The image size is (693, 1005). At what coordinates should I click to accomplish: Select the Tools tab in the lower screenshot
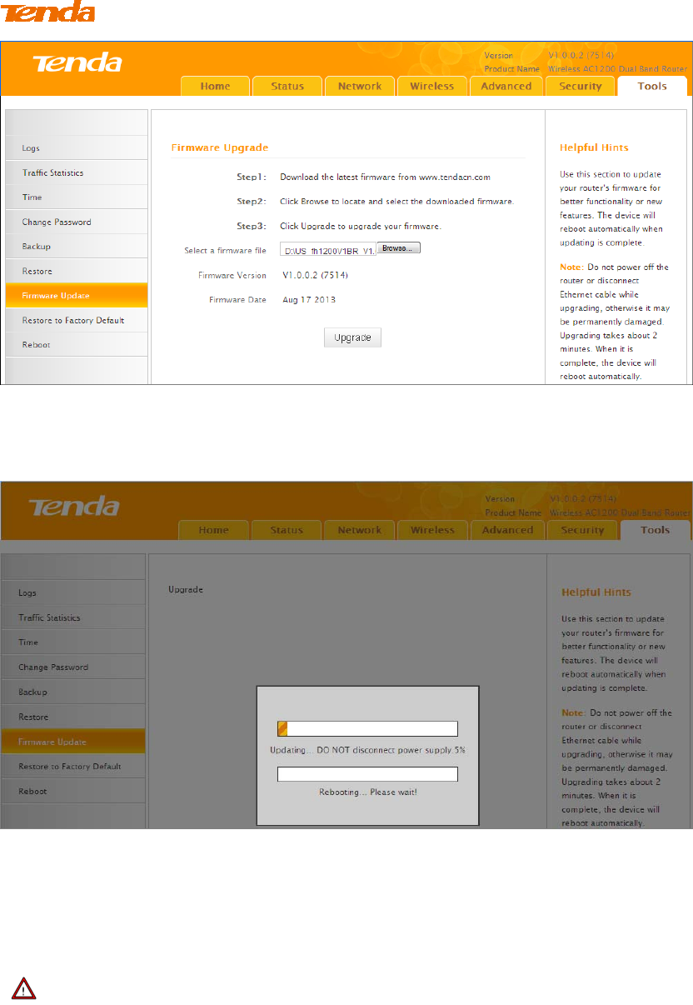pos(656,530)
